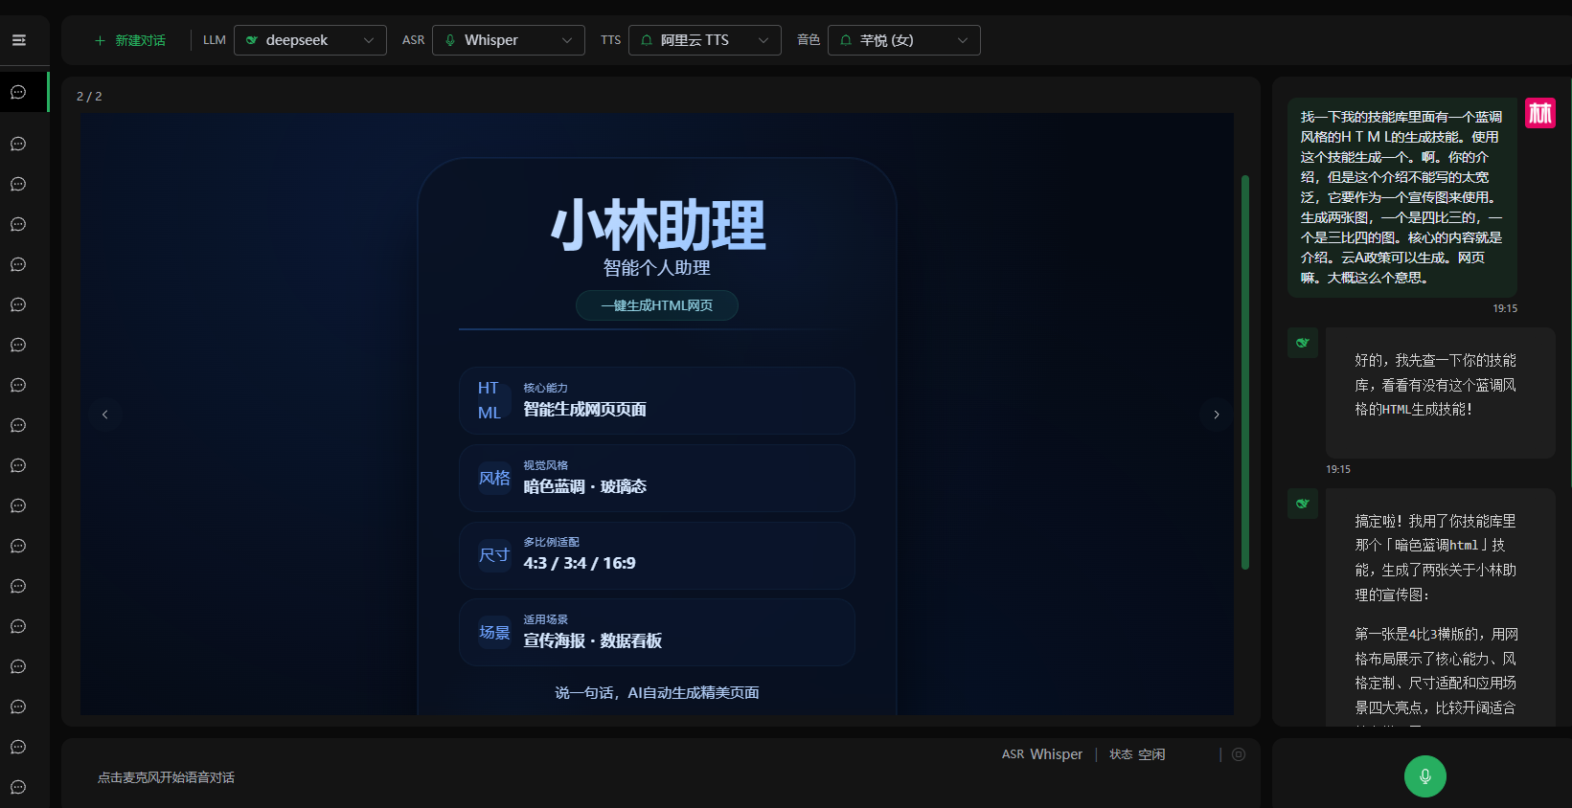Click the 音色 label in top toolbar
The width and height of the screenshot is (1572, 808).
tap(809, 40)
